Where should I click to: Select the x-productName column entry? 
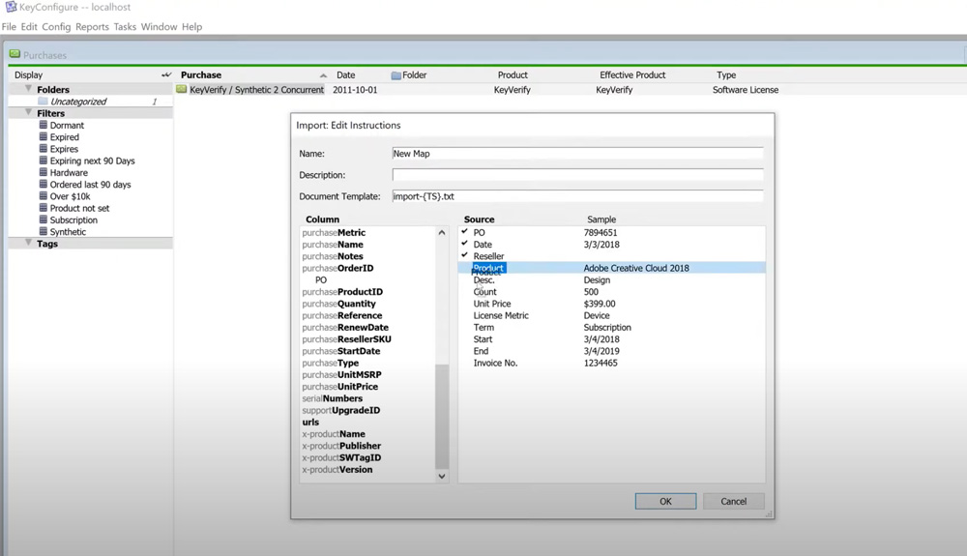tap(333, 434)
